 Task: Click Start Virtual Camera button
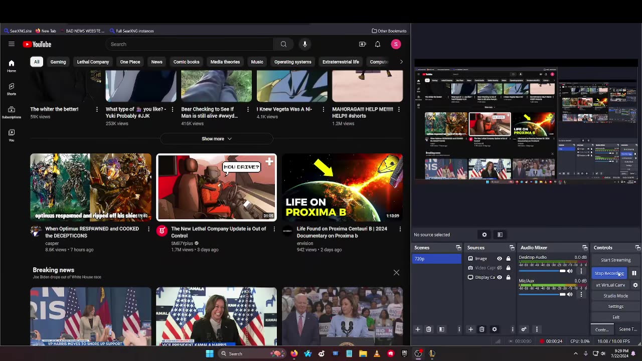pos(611,285)
